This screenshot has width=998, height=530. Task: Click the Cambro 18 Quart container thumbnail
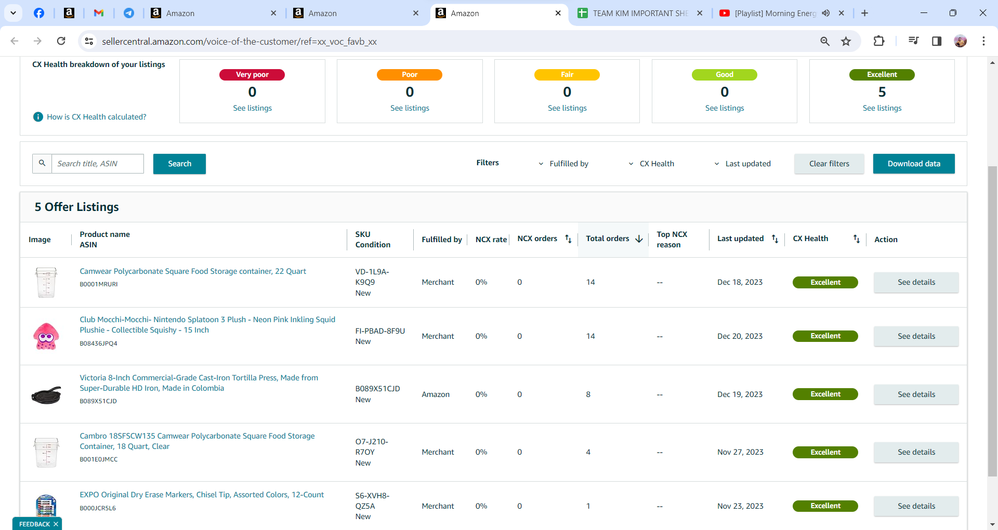pos(46,453)
